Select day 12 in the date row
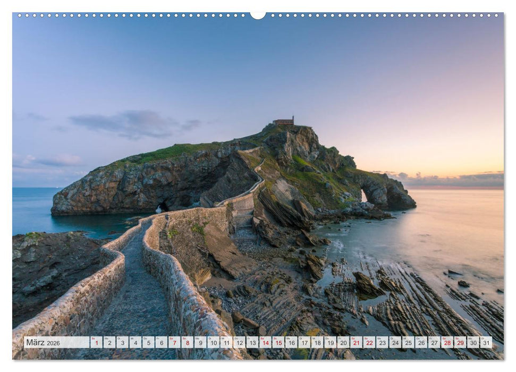Screen dimensions: 516x372 pos(239,343)
